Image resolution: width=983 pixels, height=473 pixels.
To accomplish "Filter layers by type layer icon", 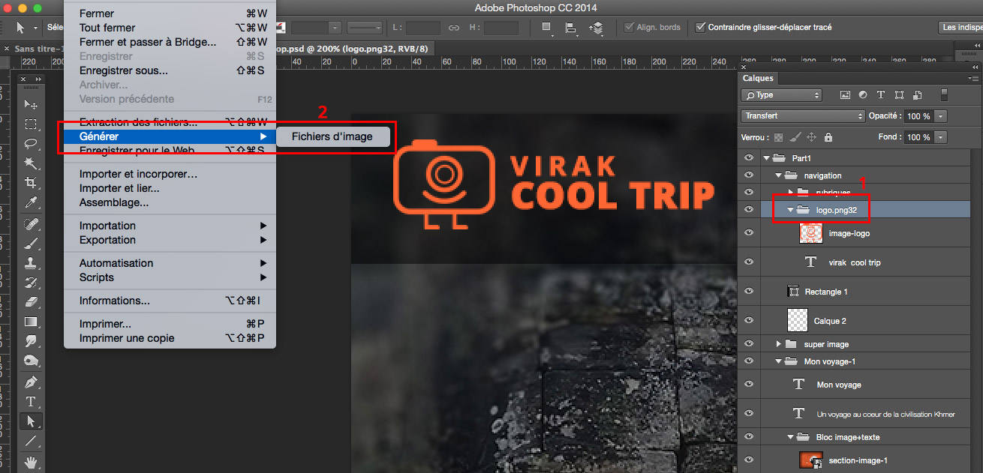I will tap(880, 95).
